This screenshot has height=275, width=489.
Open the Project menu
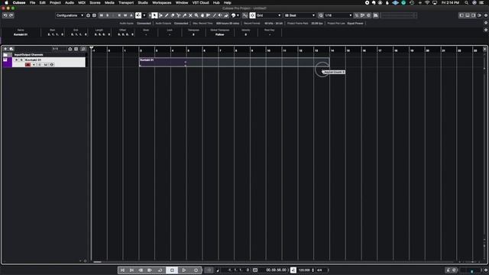[55, 2]
